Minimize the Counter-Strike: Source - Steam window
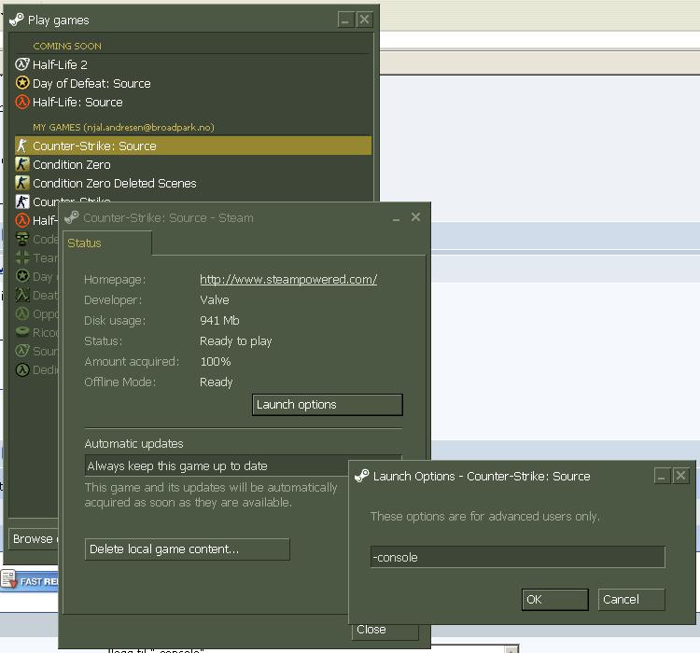 (396, 217)
